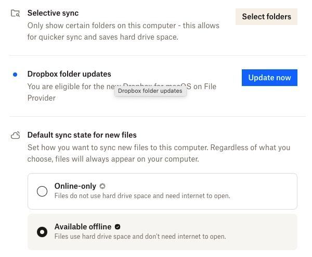The width and height of the screenshot is (312, 257).
Task: Click the Dropbox folder updates heading
Action: pos(69,74)
